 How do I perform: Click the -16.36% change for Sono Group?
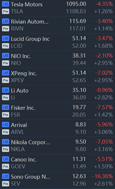pos(102,176)
